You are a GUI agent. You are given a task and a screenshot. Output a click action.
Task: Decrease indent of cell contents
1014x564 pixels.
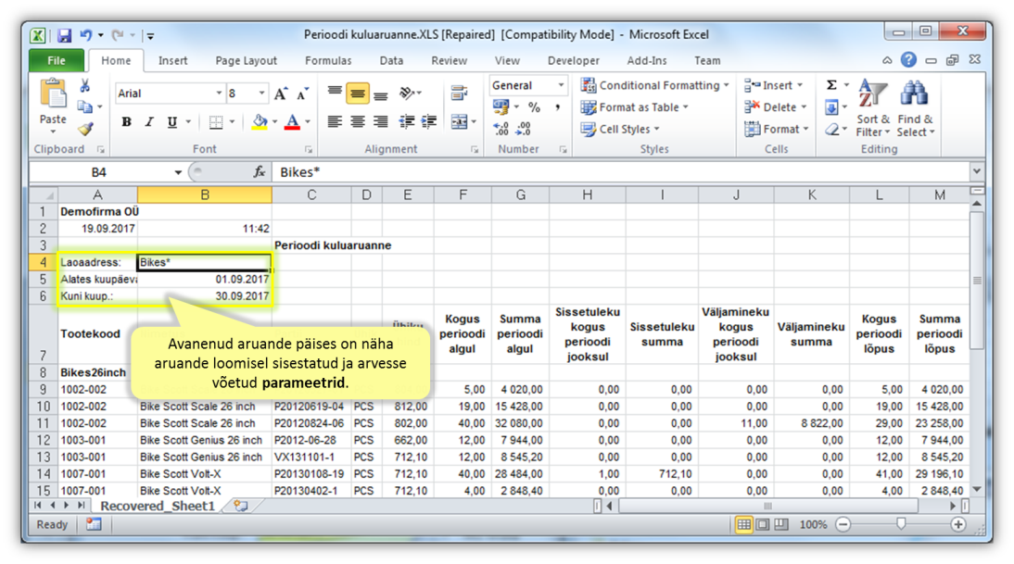(407, 122)
